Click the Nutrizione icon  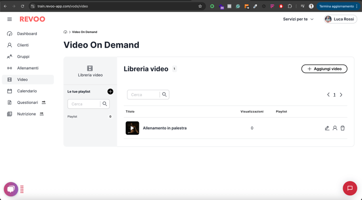point(10,114)
